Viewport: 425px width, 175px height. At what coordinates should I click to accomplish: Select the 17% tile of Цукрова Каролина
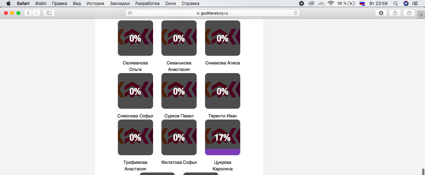[222, 138]
